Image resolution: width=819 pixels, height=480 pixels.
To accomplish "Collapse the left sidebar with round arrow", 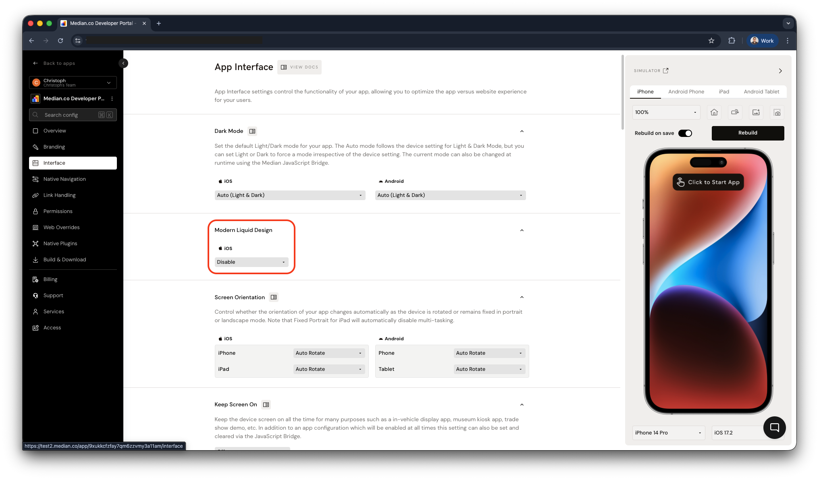I will pyautogui.click(x=123, y=63).
